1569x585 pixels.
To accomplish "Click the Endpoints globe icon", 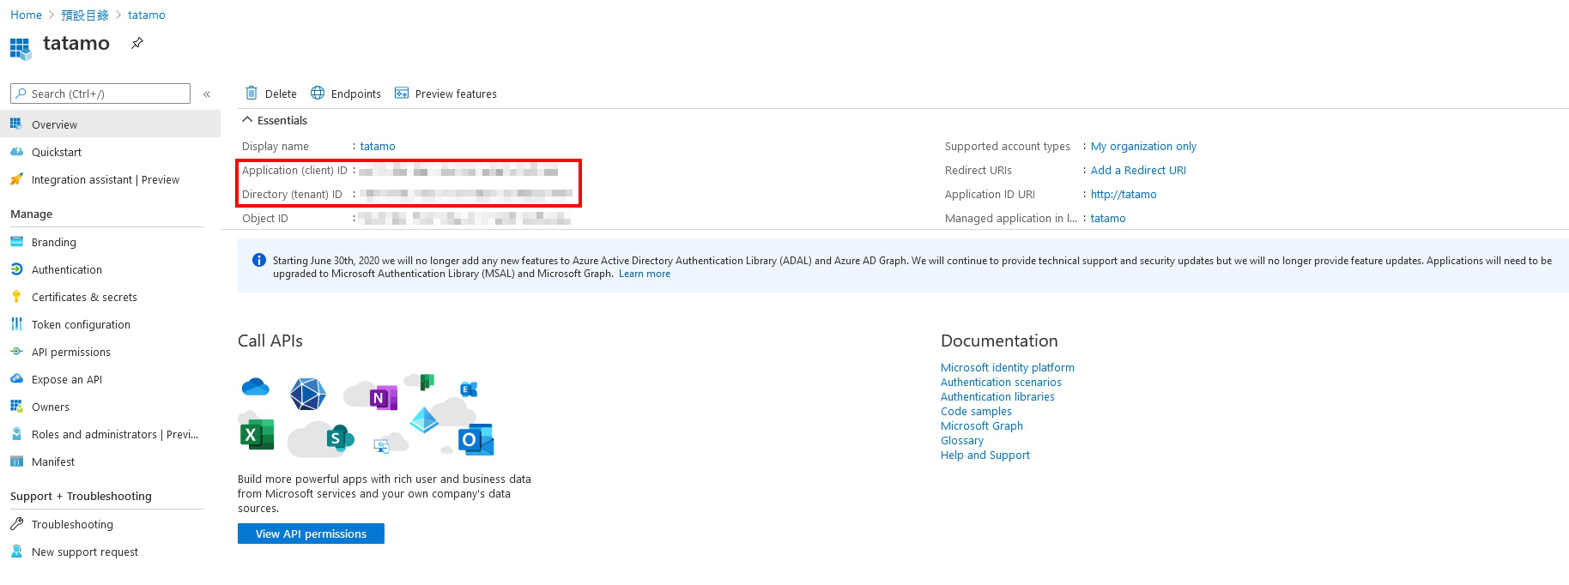I will 318,93.
